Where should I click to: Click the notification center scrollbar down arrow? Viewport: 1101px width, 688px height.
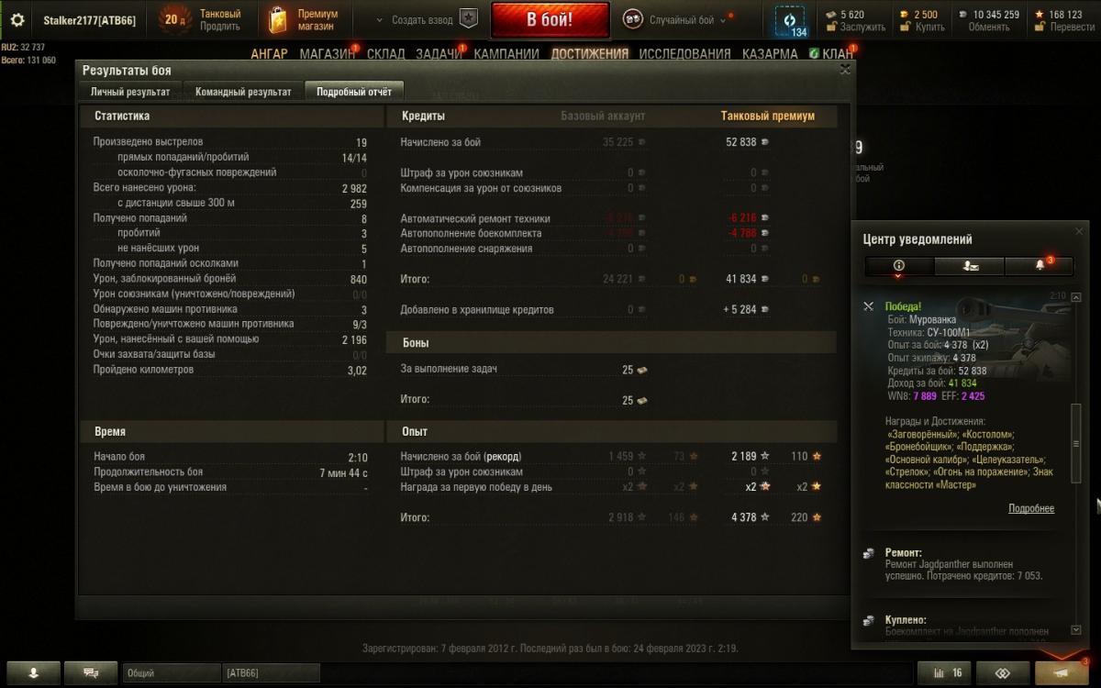click(x=1076, y=630)
